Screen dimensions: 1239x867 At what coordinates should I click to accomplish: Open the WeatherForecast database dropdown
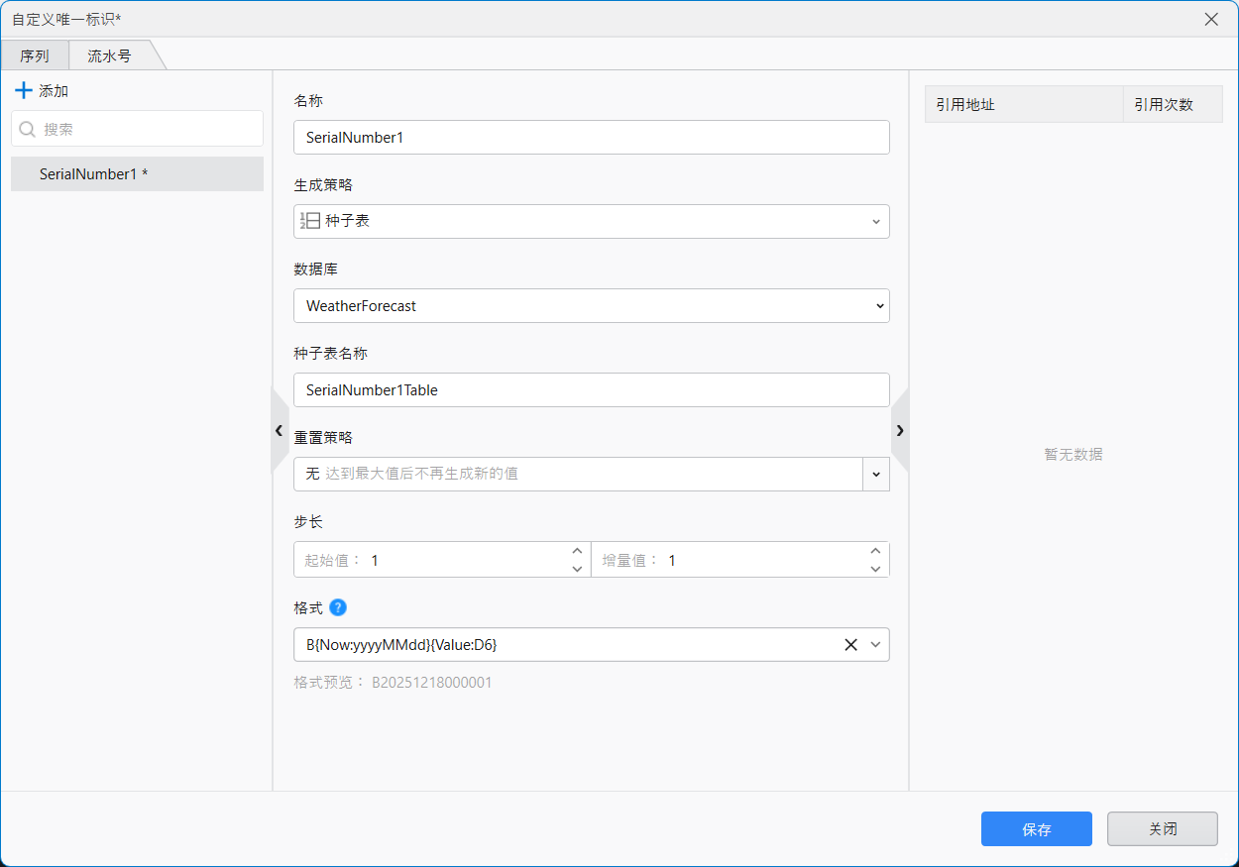879,306
